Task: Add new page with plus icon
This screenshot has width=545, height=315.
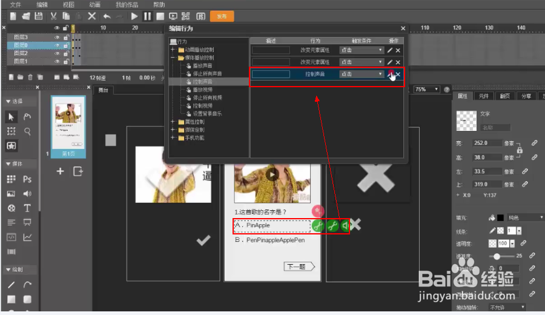Action: pyautogui.click(x=60, y=171)
